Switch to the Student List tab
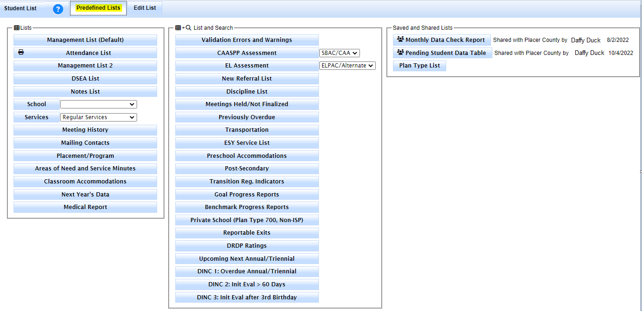 point(21,8)
